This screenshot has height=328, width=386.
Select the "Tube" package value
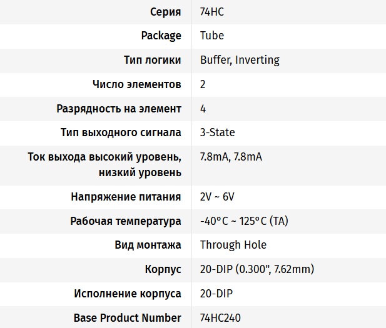212,36
